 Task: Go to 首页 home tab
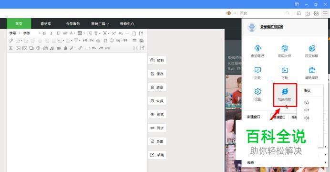(19, 23)
